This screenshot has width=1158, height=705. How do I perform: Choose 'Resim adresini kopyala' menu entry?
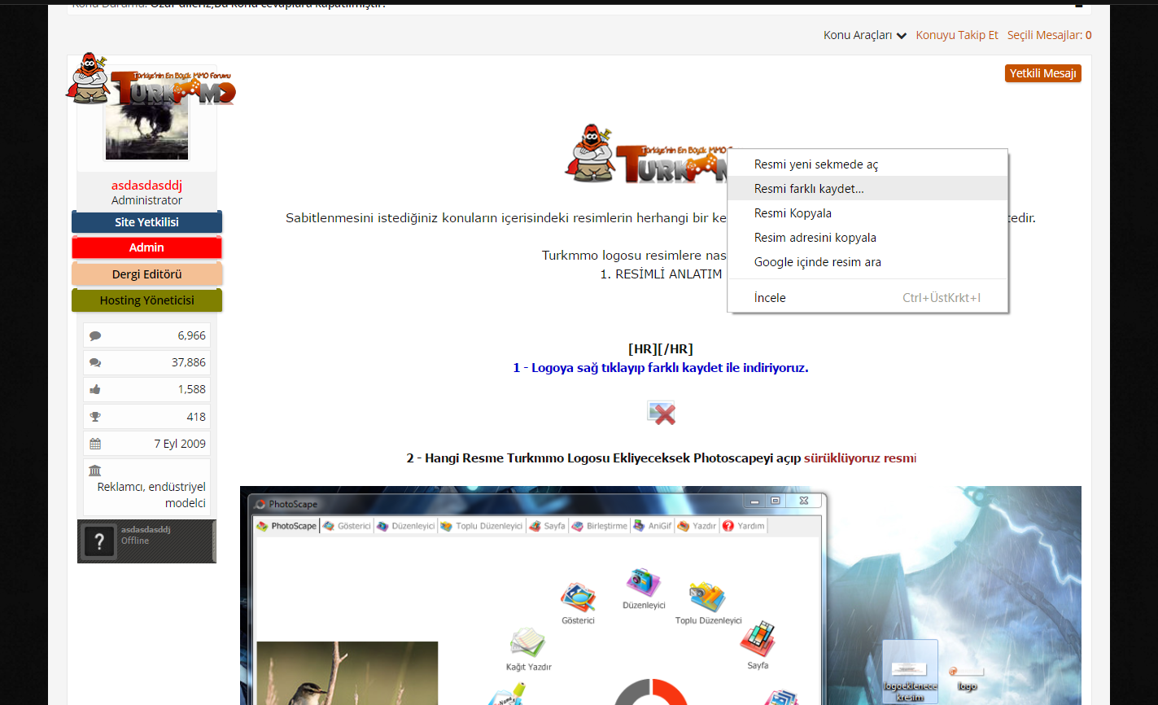[867, 238]
